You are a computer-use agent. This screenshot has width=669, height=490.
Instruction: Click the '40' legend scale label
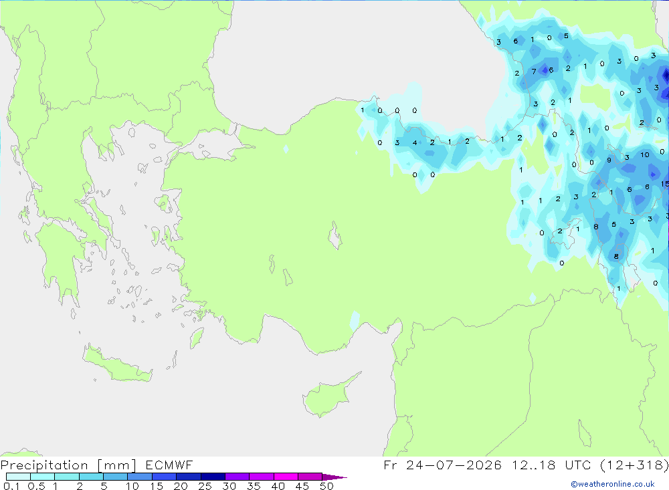(x=278, y=486)
